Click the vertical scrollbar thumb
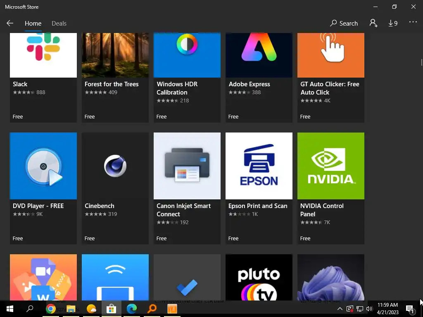Image resolution: width=423 pixels, height=317 pixels. click(x=421, y=62)
